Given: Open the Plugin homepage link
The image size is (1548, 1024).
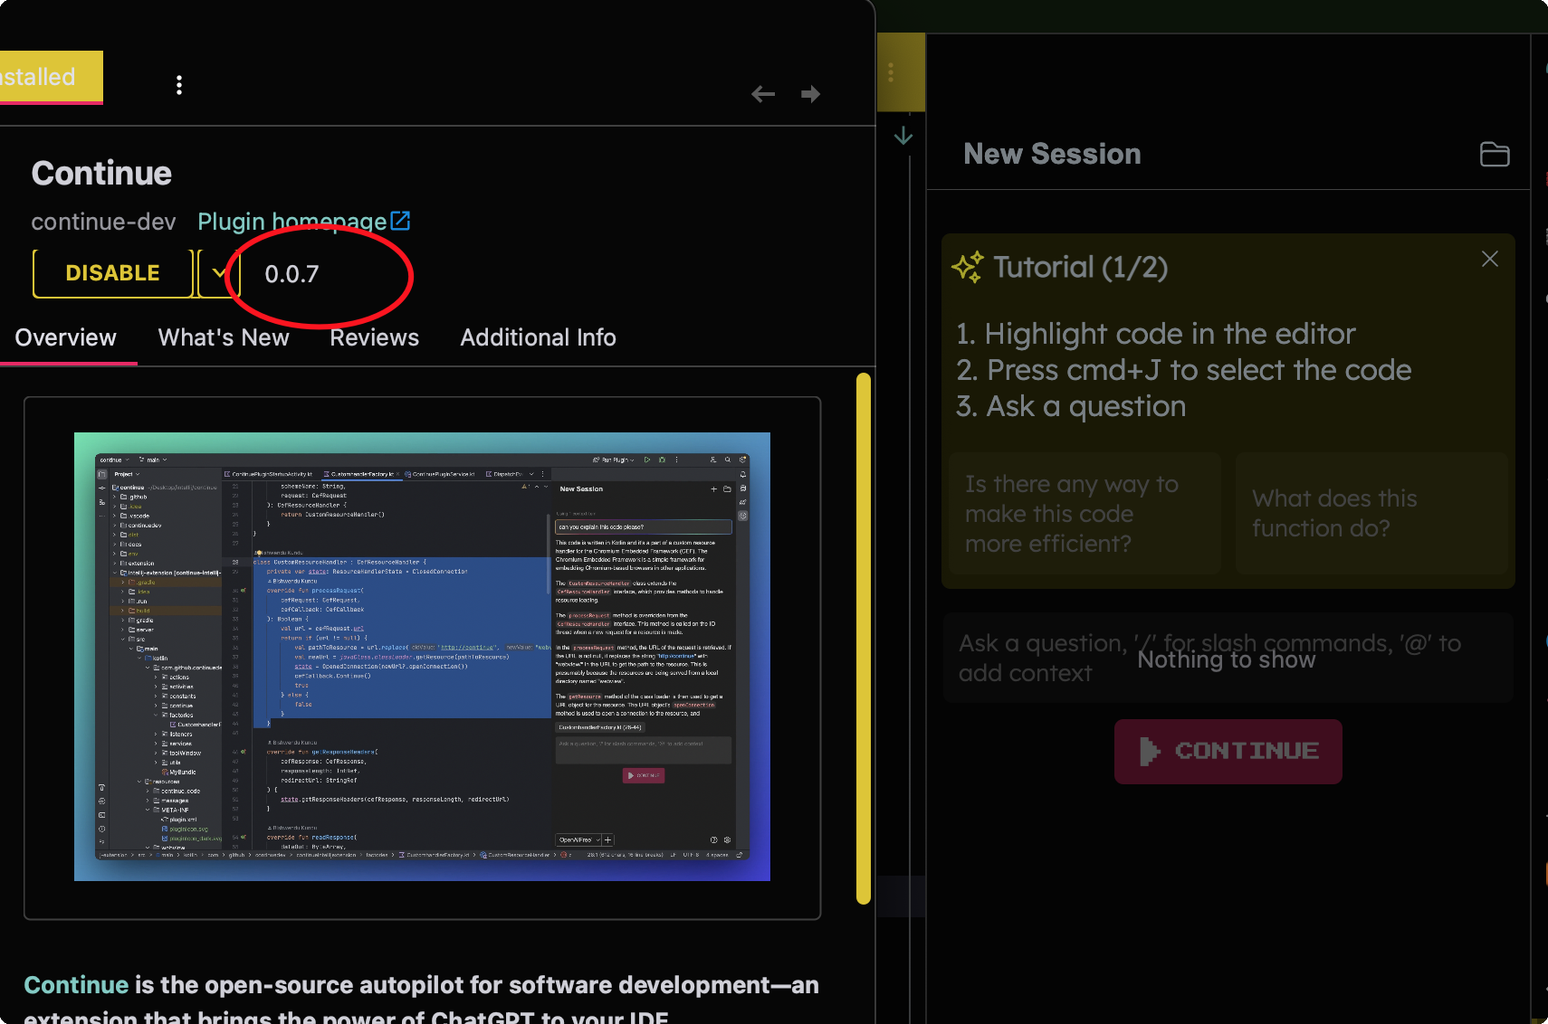Looking at the screenshot, I should tap(291, 220).
